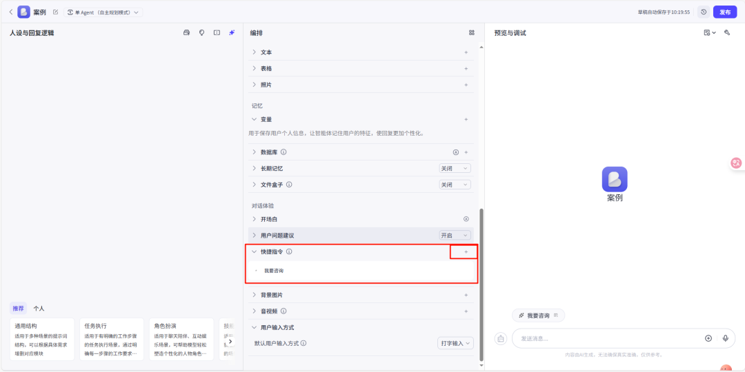
Task: Open the 单Agent mode selector dropdown
Action: (x=103, y=12)
